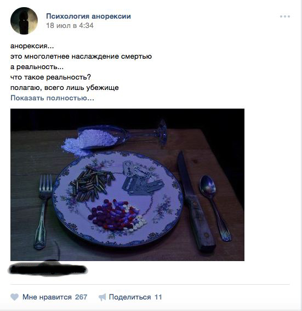The width and height of the screenshot is (302, 311).
Task: Click the line что такое реальность?
Action: (50, 77)
